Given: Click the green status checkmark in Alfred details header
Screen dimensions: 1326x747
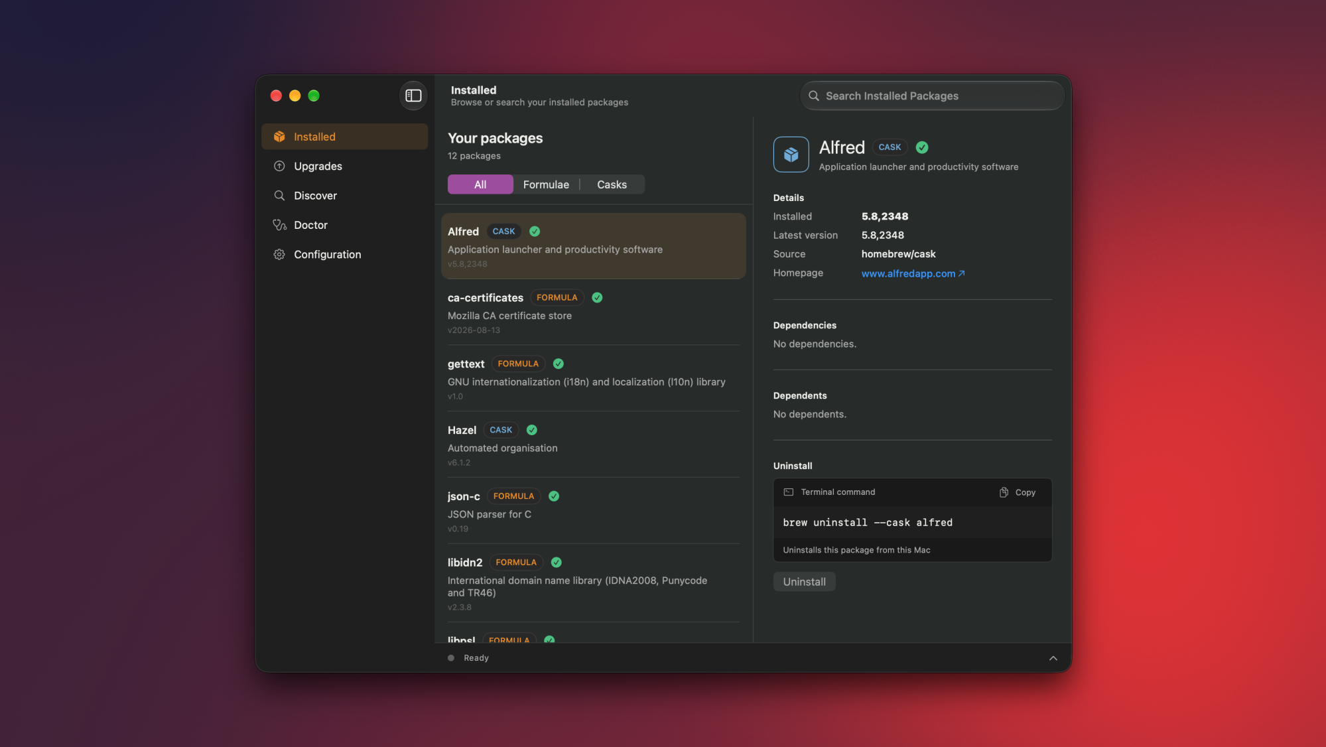Looking at the screenshot, I should (x=922, y=147).
